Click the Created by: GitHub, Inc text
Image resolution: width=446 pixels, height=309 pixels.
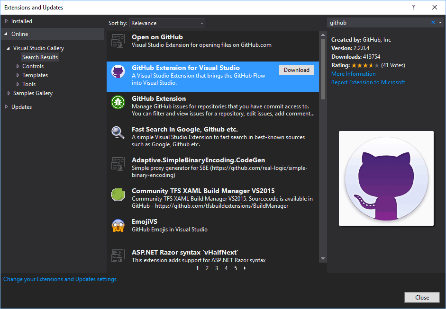point(361,40)
